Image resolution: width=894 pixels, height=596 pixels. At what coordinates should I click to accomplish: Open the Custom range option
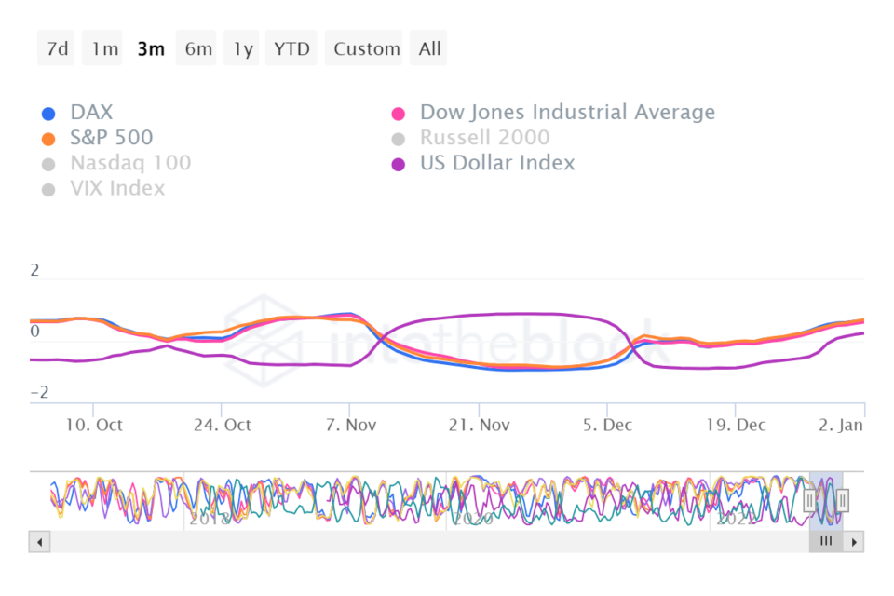(364, 48)
